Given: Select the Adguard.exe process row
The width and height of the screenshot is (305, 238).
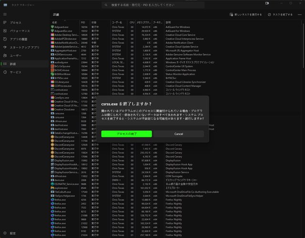Looking at the screenshot, I should pos(62,26).
